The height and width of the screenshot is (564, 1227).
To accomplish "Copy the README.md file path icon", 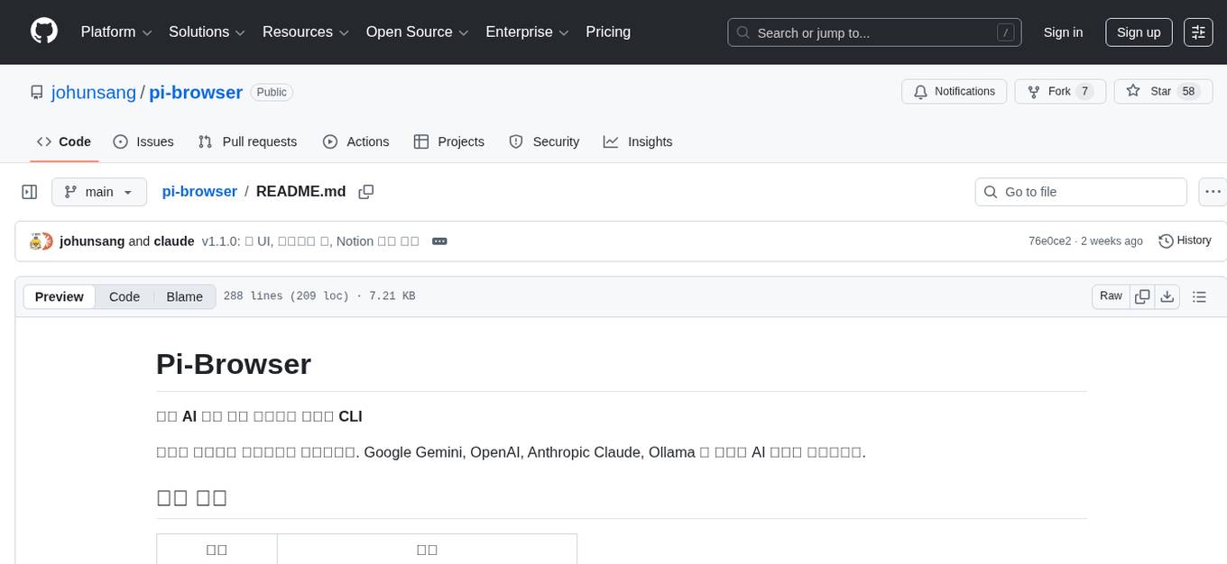I will [366, 191].
